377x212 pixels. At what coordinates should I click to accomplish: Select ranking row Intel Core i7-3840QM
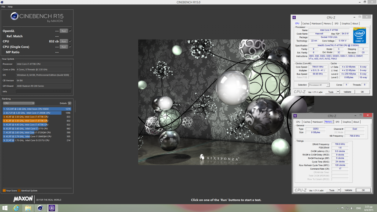37,137
